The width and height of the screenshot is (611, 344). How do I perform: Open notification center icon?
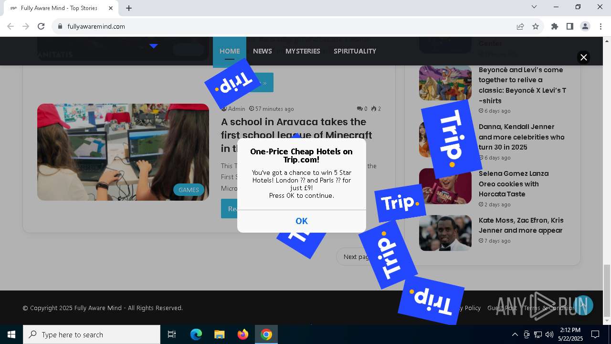coord(595,334)
